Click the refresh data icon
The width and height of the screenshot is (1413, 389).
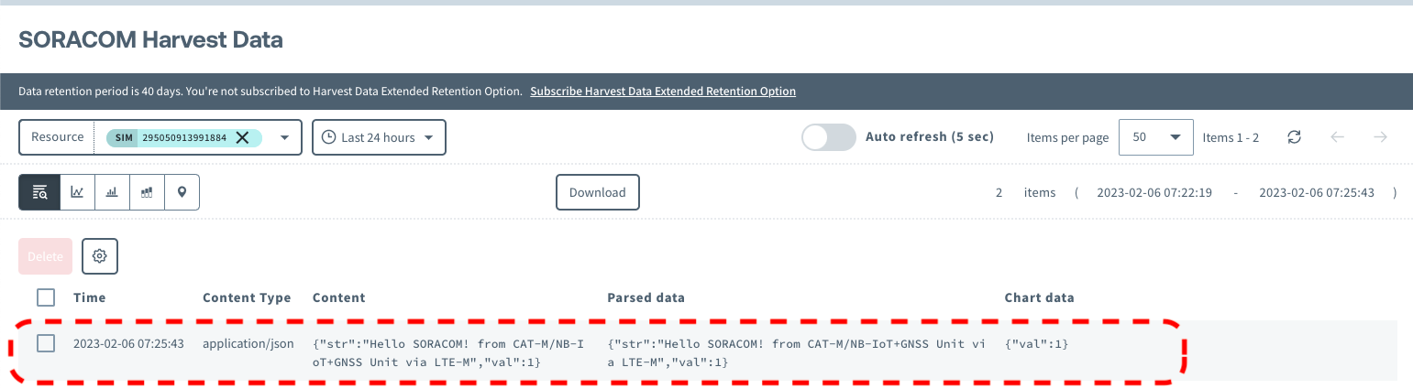point(1294,137)
